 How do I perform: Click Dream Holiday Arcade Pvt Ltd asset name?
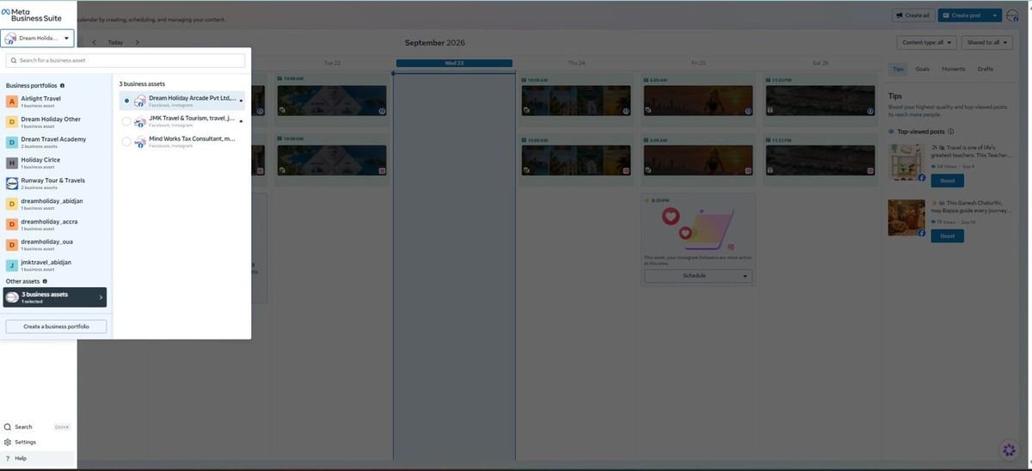click(x=192, y=98)
